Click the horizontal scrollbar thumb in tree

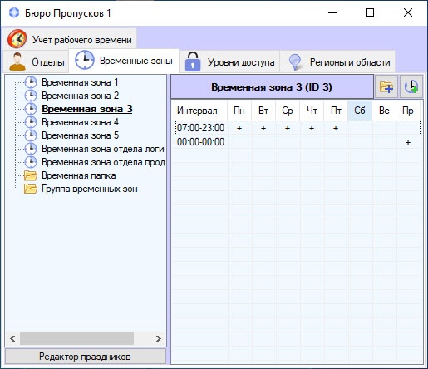(x=76, y=338)
